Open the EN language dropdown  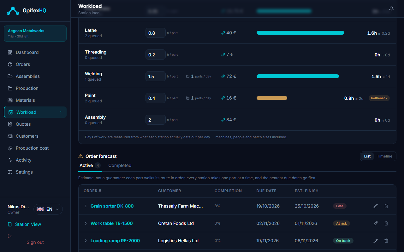coord(48,209)
